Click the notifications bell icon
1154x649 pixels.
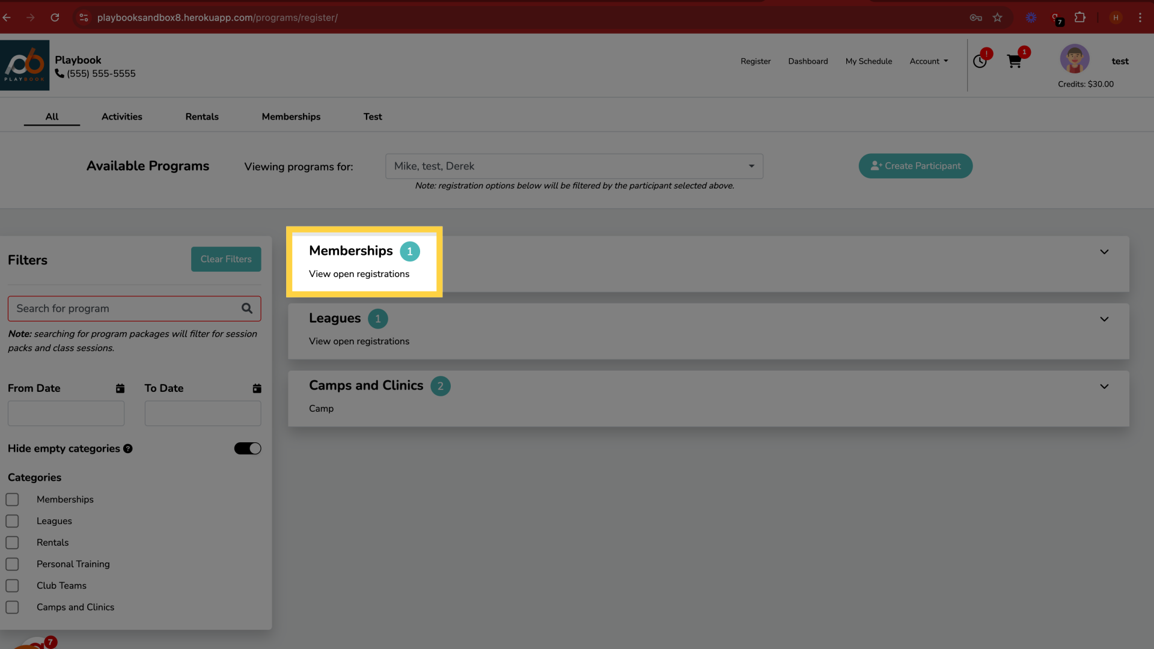pos(980,61)
